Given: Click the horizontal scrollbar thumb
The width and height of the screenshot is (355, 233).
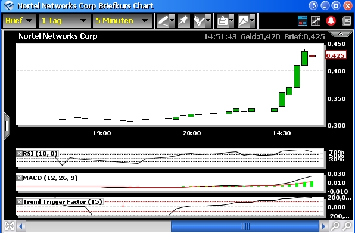Looking at the screenshot, I should 245,226.
